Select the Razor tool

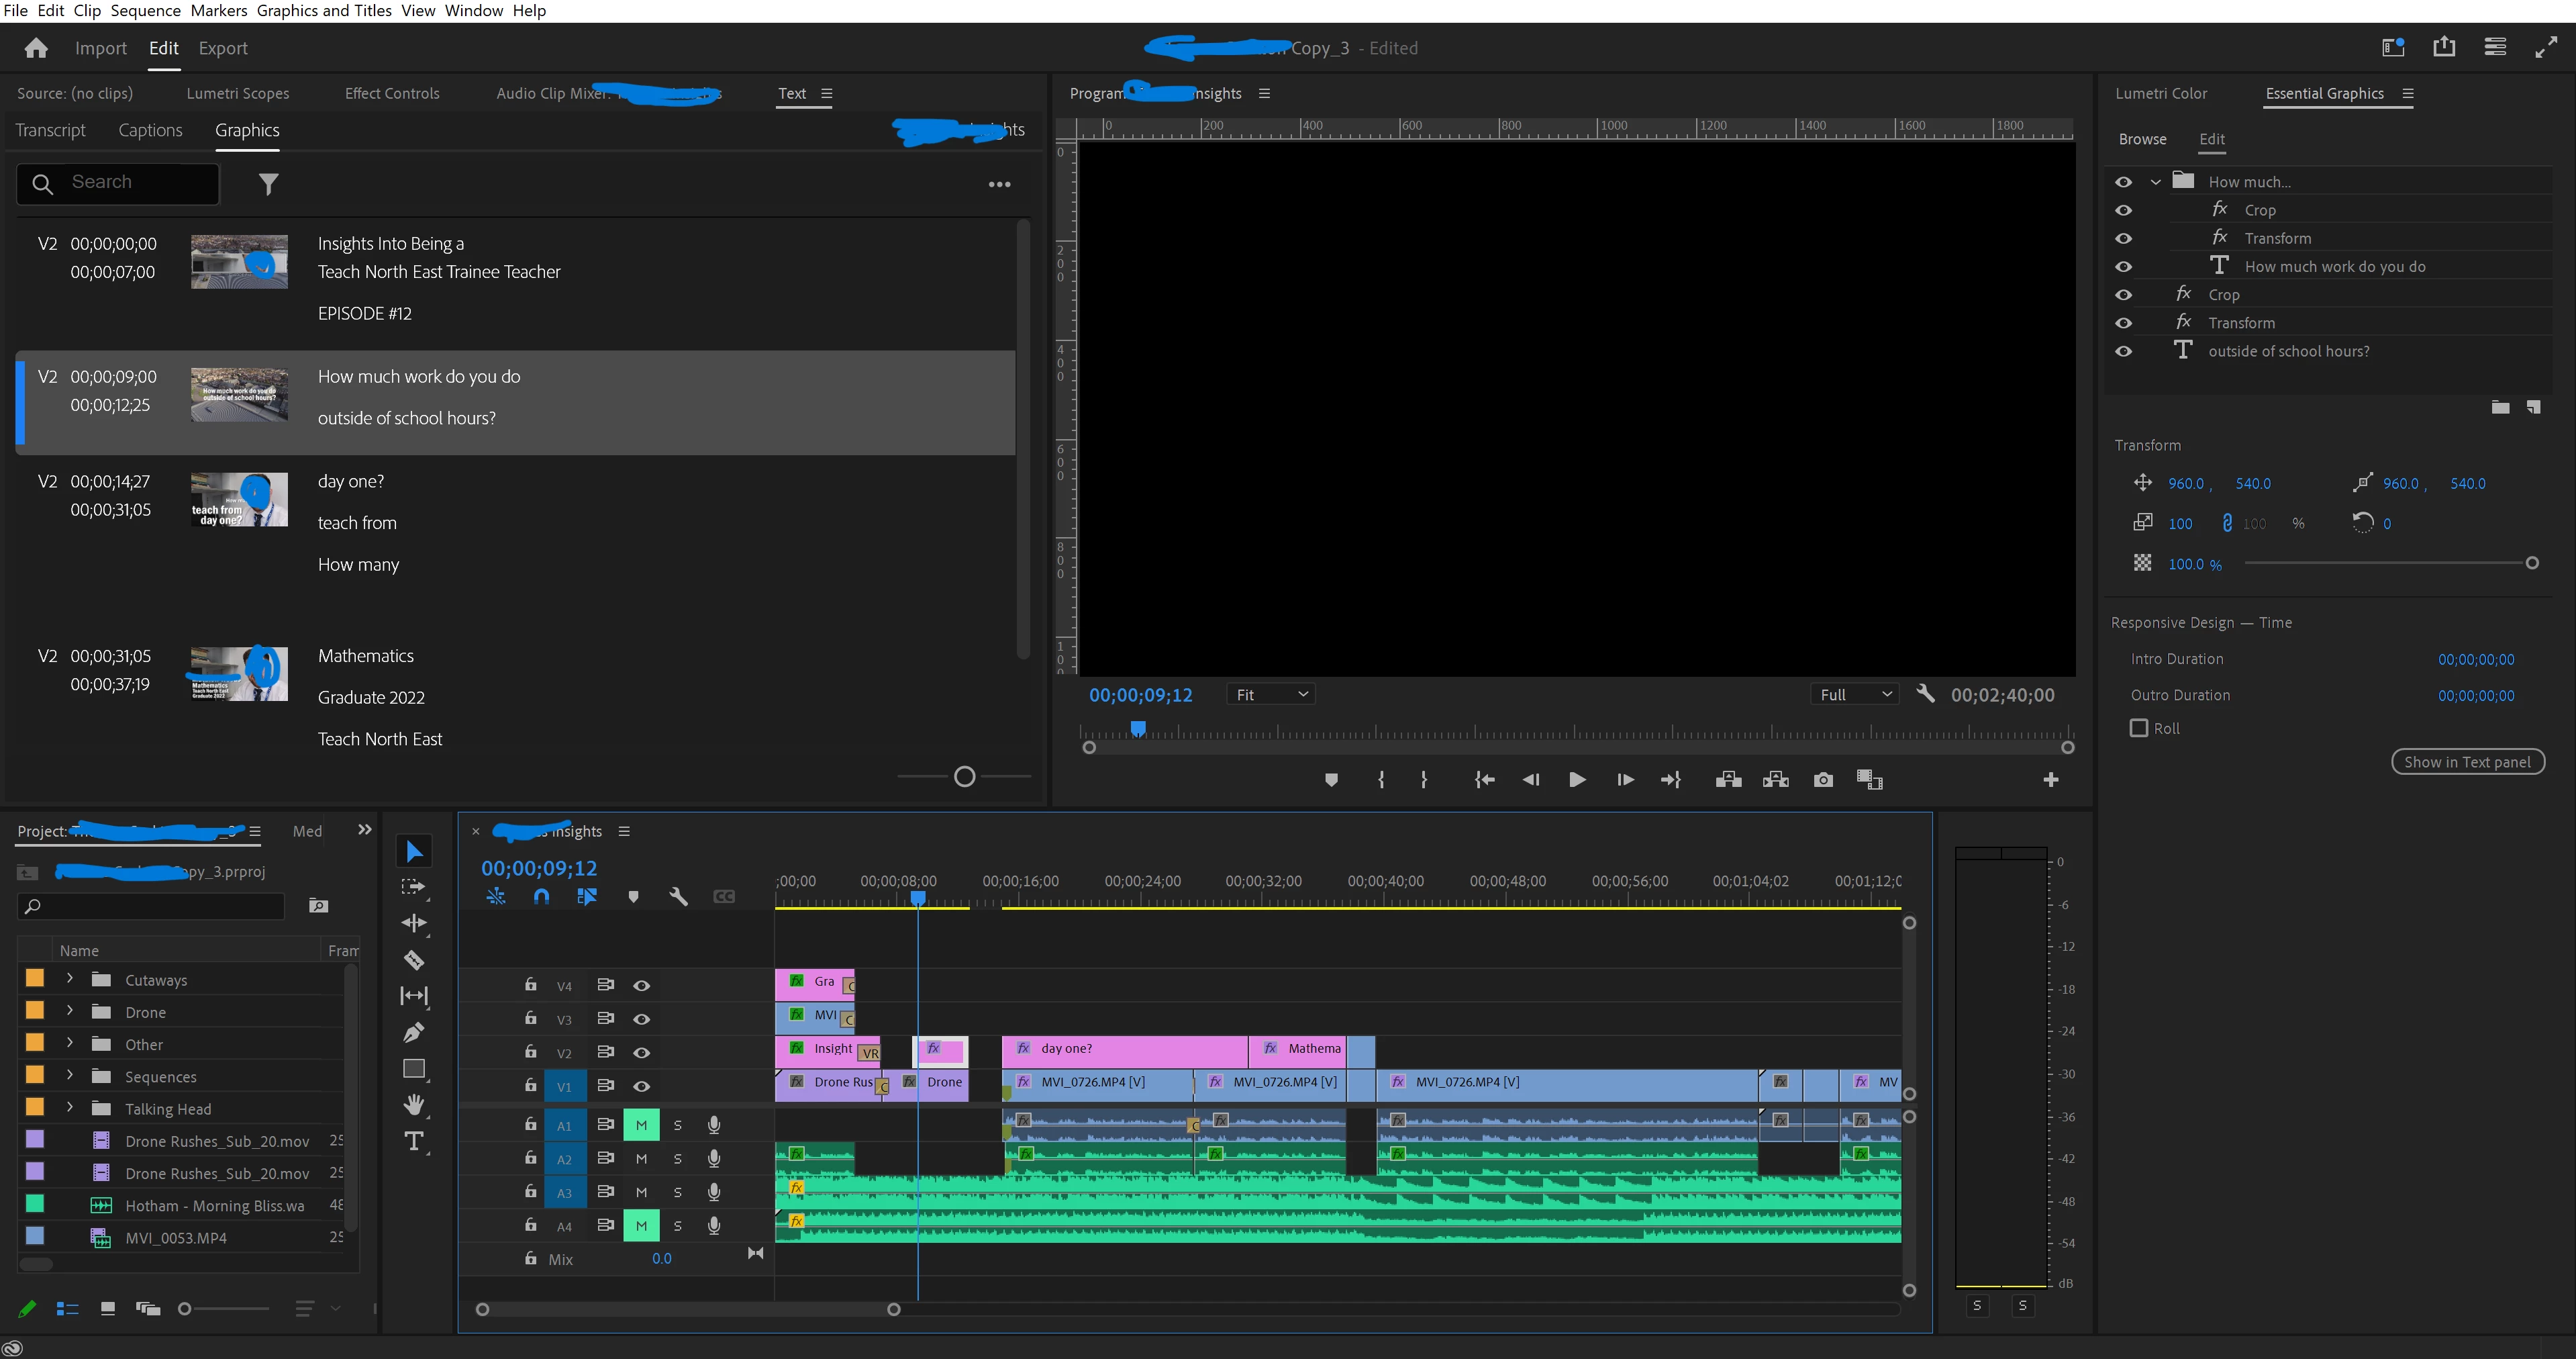(x=413, y=959)
